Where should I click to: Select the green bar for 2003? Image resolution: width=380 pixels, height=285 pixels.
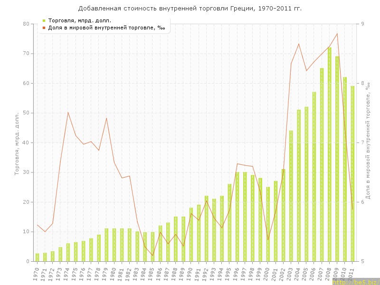click(x=291, y=196)
